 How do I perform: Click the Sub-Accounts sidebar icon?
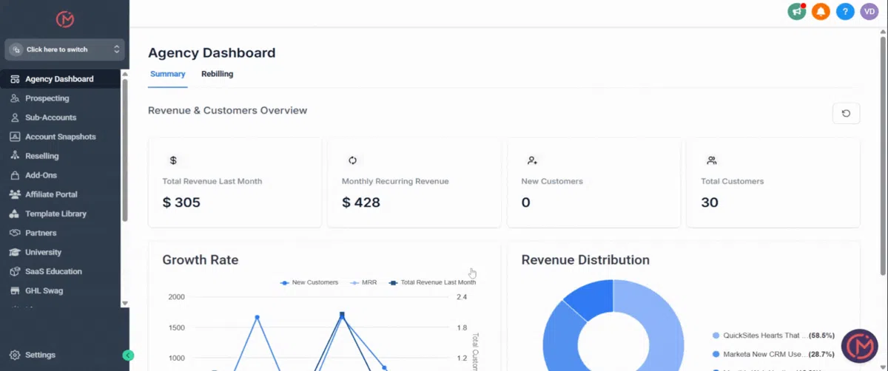[x=15, y=118]
